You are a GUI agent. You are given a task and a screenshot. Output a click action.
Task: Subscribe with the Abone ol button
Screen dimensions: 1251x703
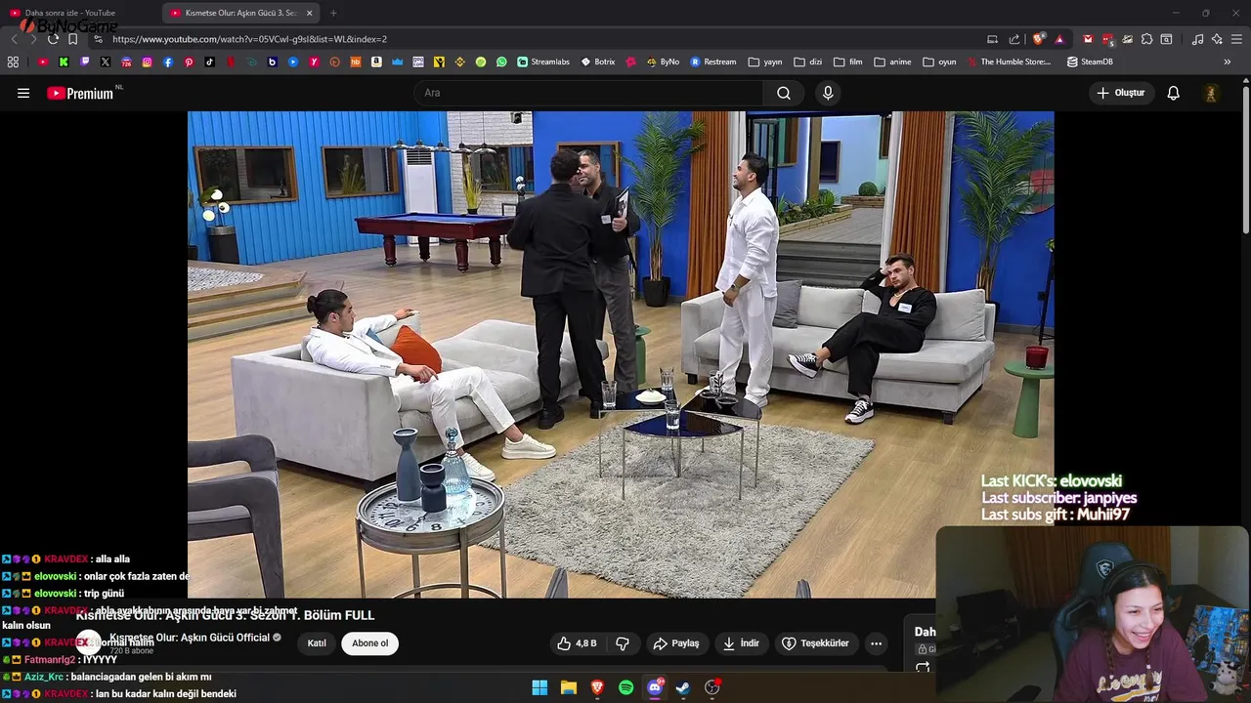pos(369,643)
